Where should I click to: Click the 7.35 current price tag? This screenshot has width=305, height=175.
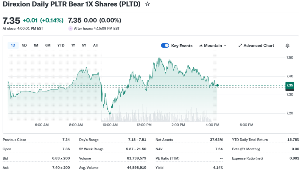pos(290,85)
